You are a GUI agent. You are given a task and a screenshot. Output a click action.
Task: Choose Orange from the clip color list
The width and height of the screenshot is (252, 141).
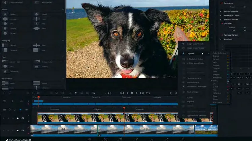[216, 56]
